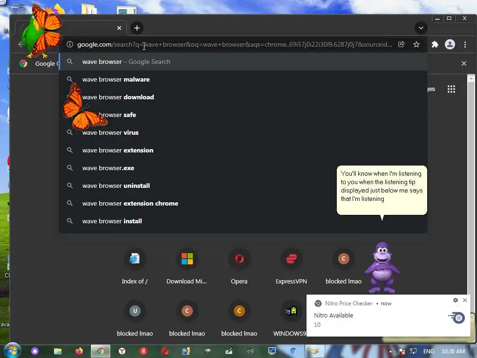The image size is (477, 358).
Task: Select 'wave browser extension' suggestion
Action: pyautogui.click(x=243, y=150)
